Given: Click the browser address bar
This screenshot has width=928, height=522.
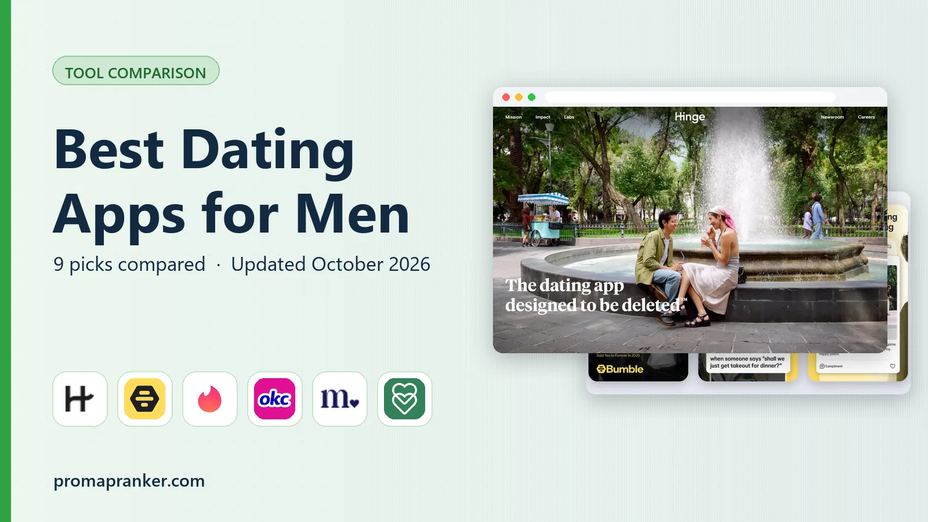Looking at the screenshot, I should (x=690, y=97).
